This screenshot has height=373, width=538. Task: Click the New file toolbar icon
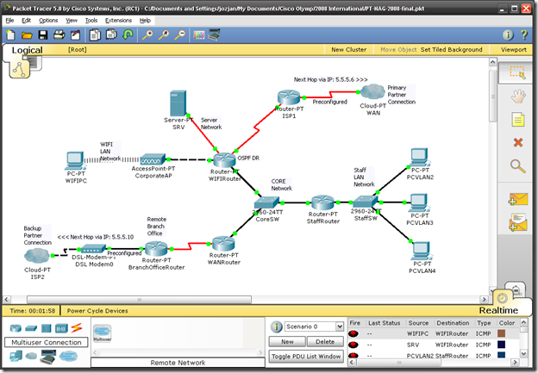(11, 34)
